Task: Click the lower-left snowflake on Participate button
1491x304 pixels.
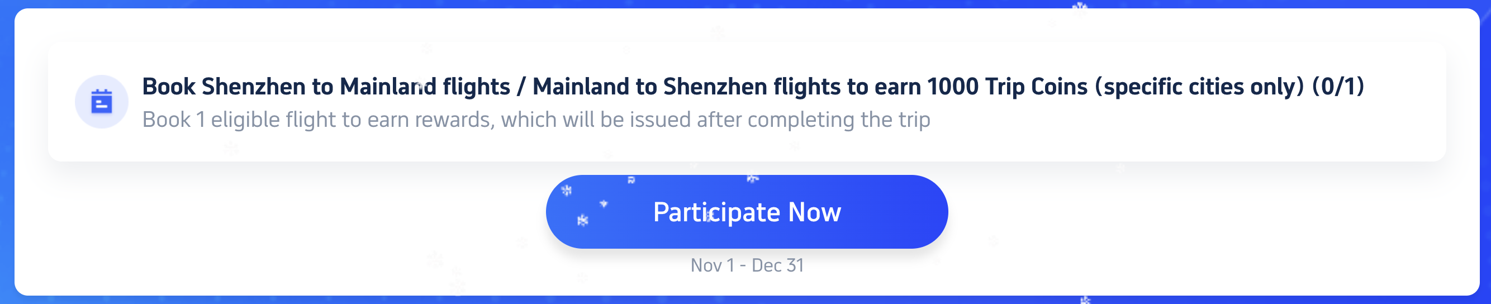Action: 583,220
